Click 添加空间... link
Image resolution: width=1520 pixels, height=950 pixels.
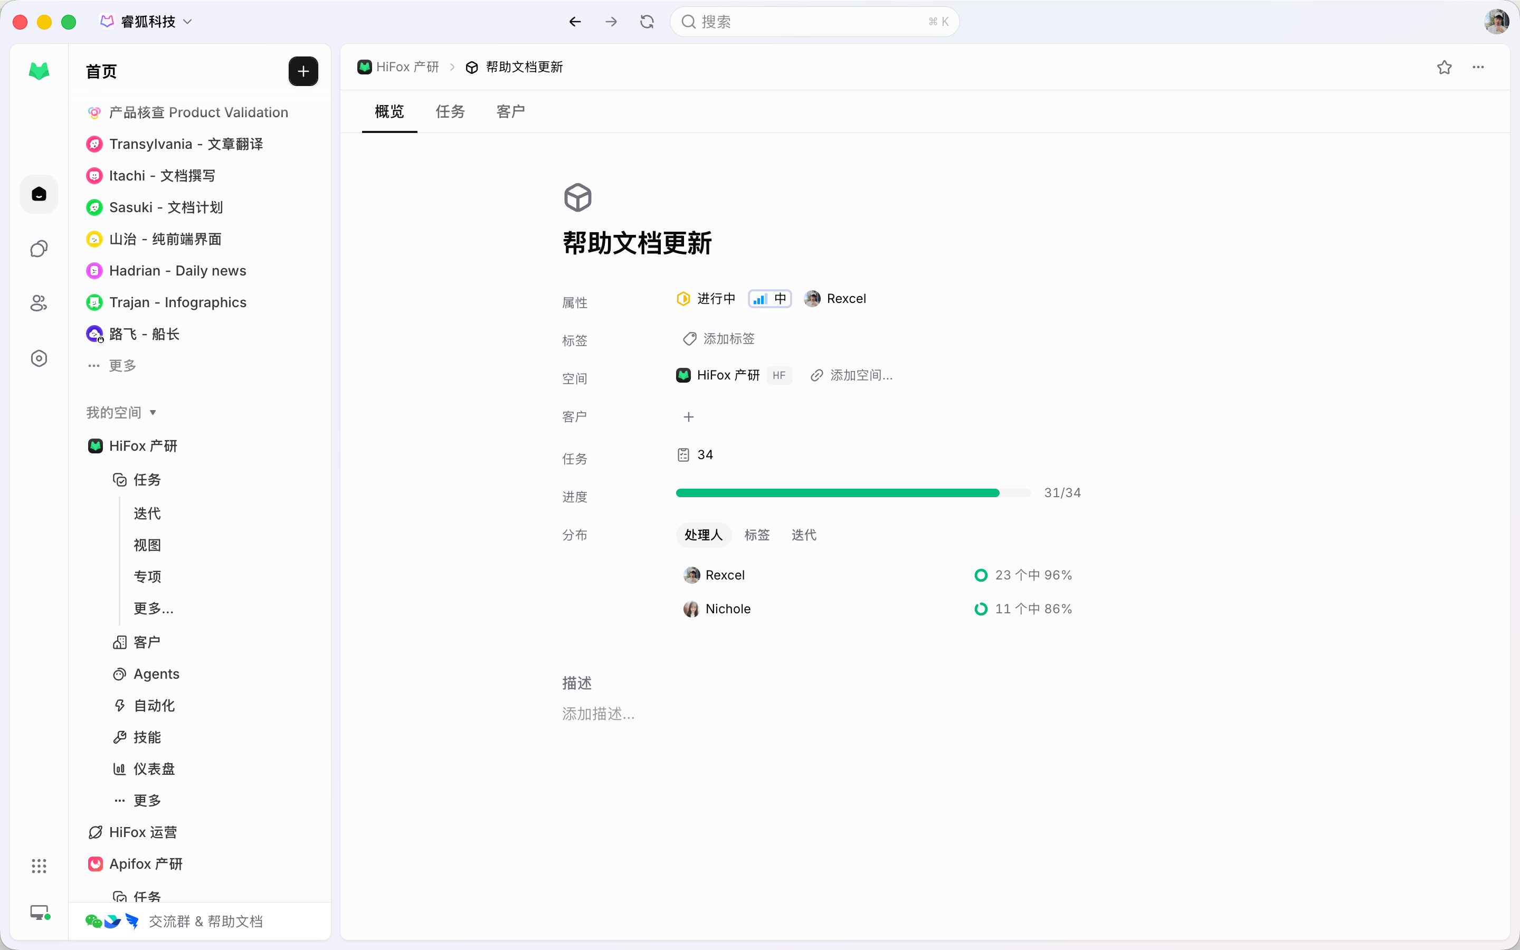tap(852, 375)
